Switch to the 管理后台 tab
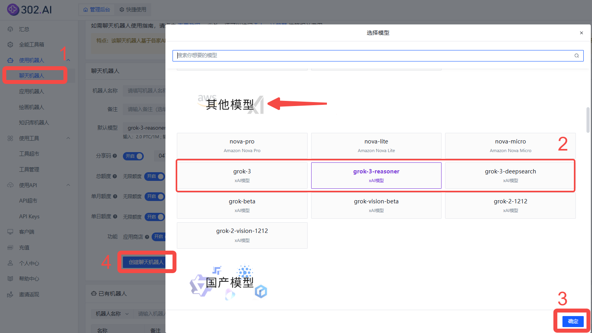Screen dimensions: 592x333 pyautogui.click(x=97, y=9)
